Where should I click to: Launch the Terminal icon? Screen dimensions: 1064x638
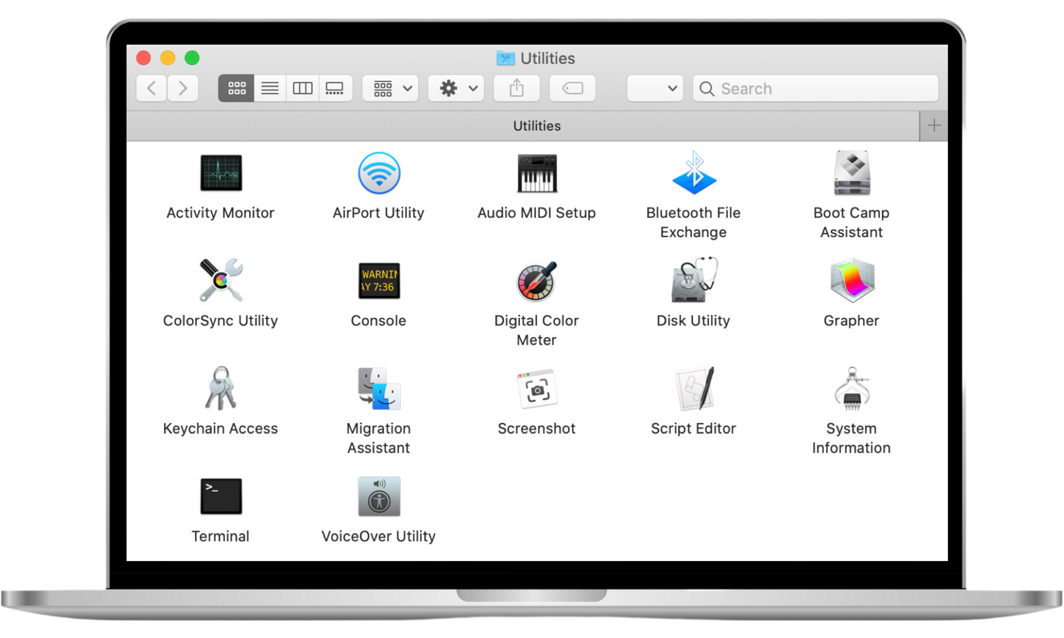point(221,496)
